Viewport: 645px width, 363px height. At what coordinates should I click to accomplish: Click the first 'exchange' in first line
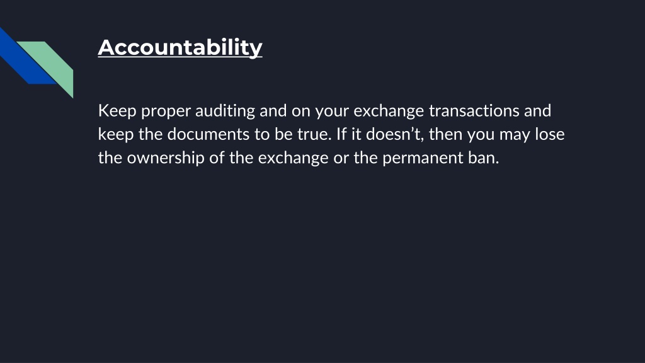coord(389,111)
